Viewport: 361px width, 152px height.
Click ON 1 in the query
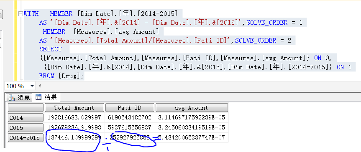(344, 67)
